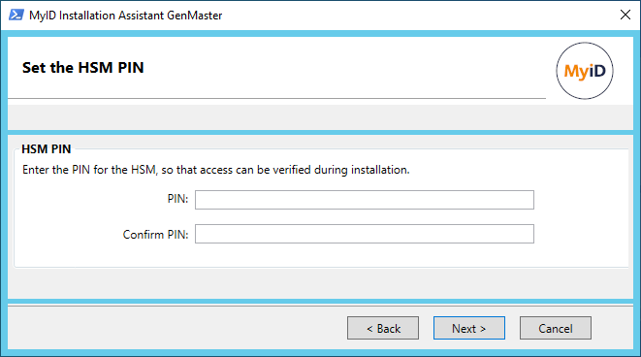This screenshot has width=641, height=357.
Task: Click the PowerShell icon in the title bar
Action: tap(16, 16)
